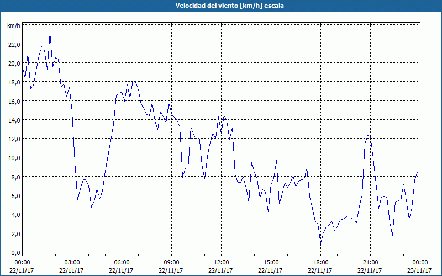Click the 8,0 y-axis value

15,177
